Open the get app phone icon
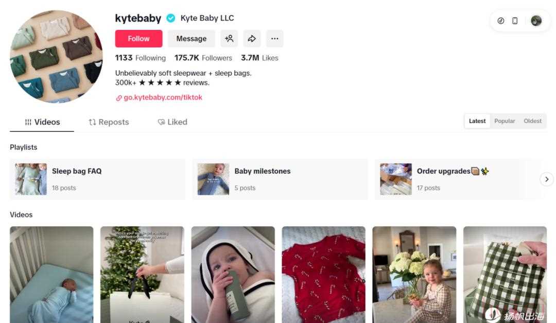The width and height of the screenshot is (556, 323). (x=515, y=21)
